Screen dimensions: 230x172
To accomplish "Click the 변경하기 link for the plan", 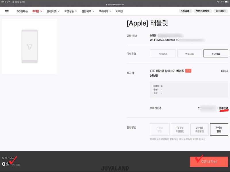I will click(x=224, y=71).
